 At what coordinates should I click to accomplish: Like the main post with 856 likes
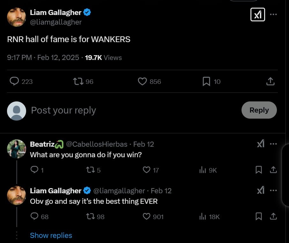click(x=142, y=82)
